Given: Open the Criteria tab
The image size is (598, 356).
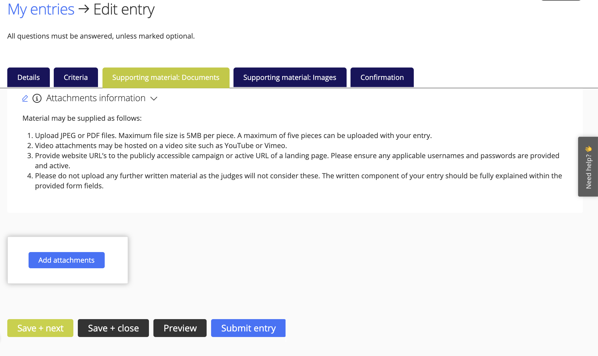Looking at the screenshot, I should click(76, 77).
